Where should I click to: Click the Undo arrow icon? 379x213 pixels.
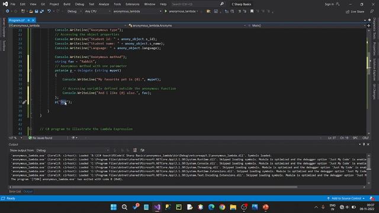coord(49,11)
